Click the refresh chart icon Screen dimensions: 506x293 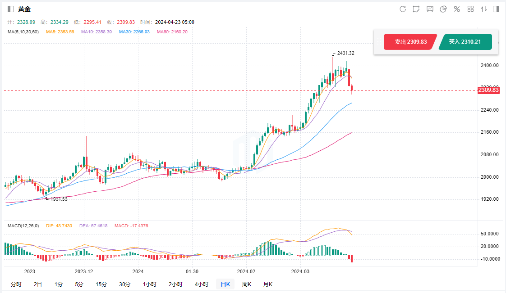[403, 9]
